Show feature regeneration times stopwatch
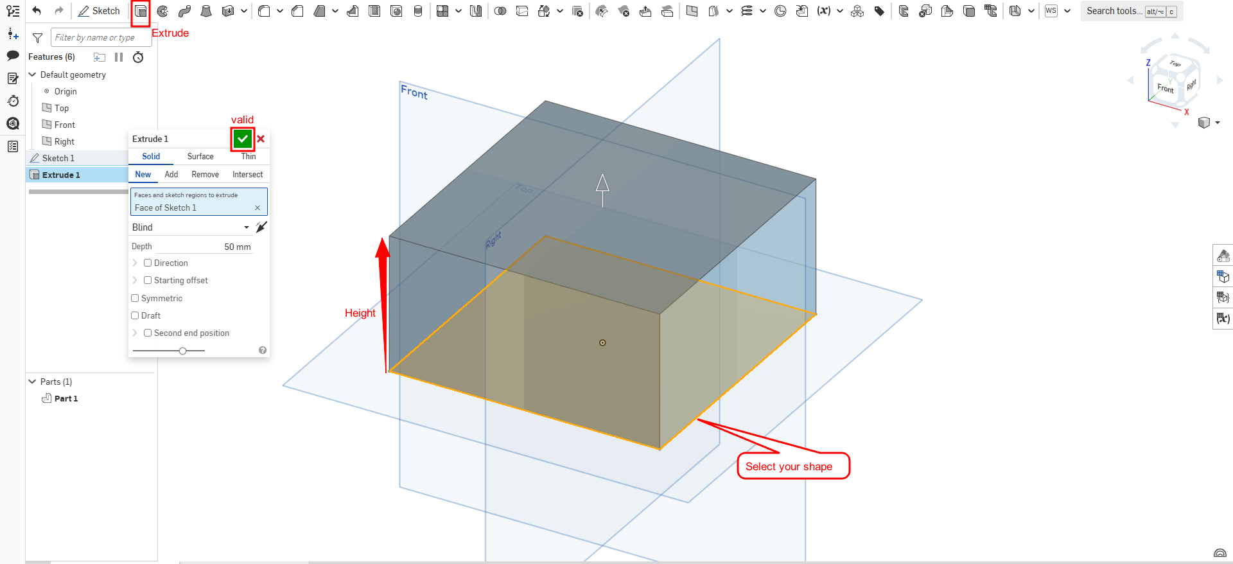Image resolution: width=1233 pixels, height=564 pixels. [x=138, y=57]
